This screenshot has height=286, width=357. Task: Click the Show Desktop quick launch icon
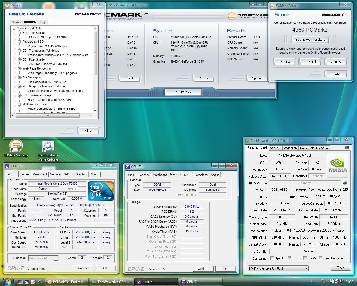(20, 282)
